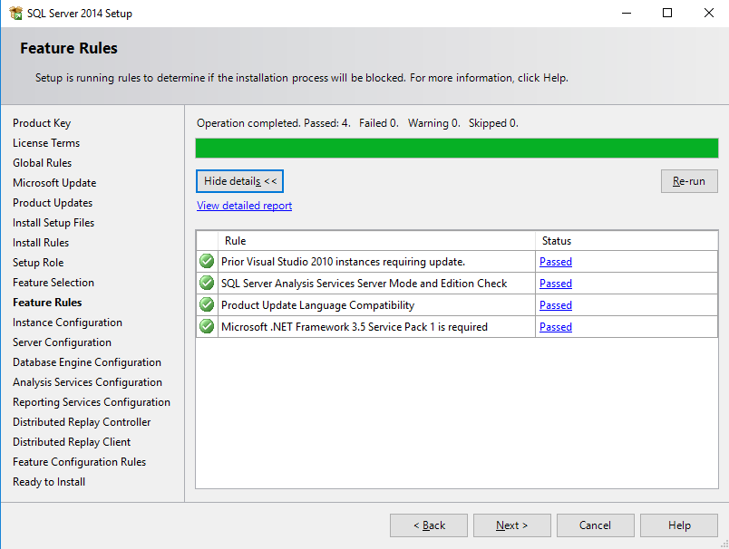This screenshot has width=729, height=549.
Task: Open Help
Action: (x=678, y=525)
